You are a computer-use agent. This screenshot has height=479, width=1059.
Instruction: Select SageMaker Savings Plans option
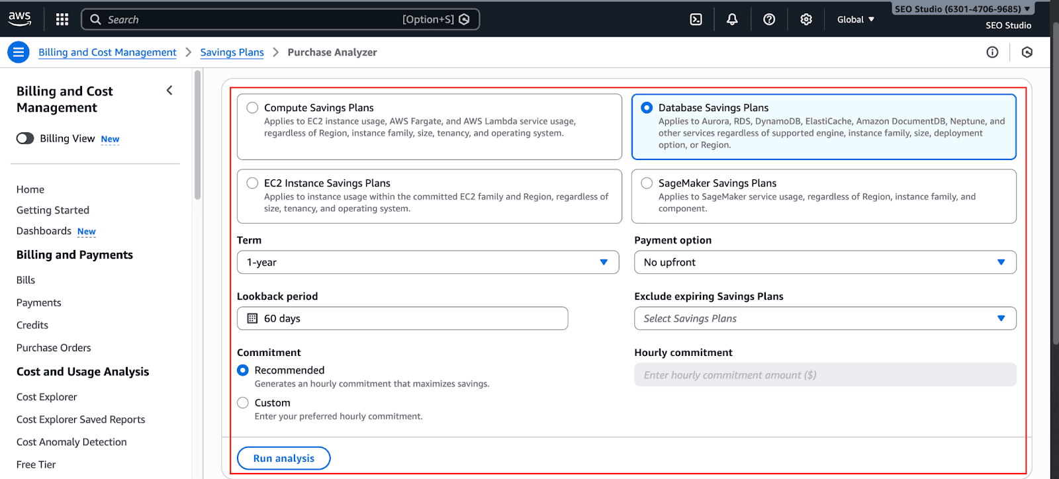[x=647, y=183]
